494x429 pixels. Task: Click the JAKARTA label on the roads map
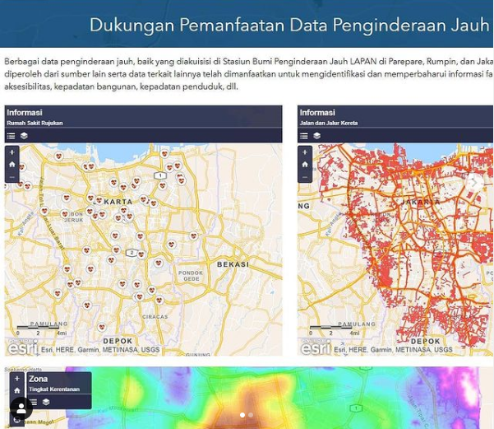click(420, 202)
